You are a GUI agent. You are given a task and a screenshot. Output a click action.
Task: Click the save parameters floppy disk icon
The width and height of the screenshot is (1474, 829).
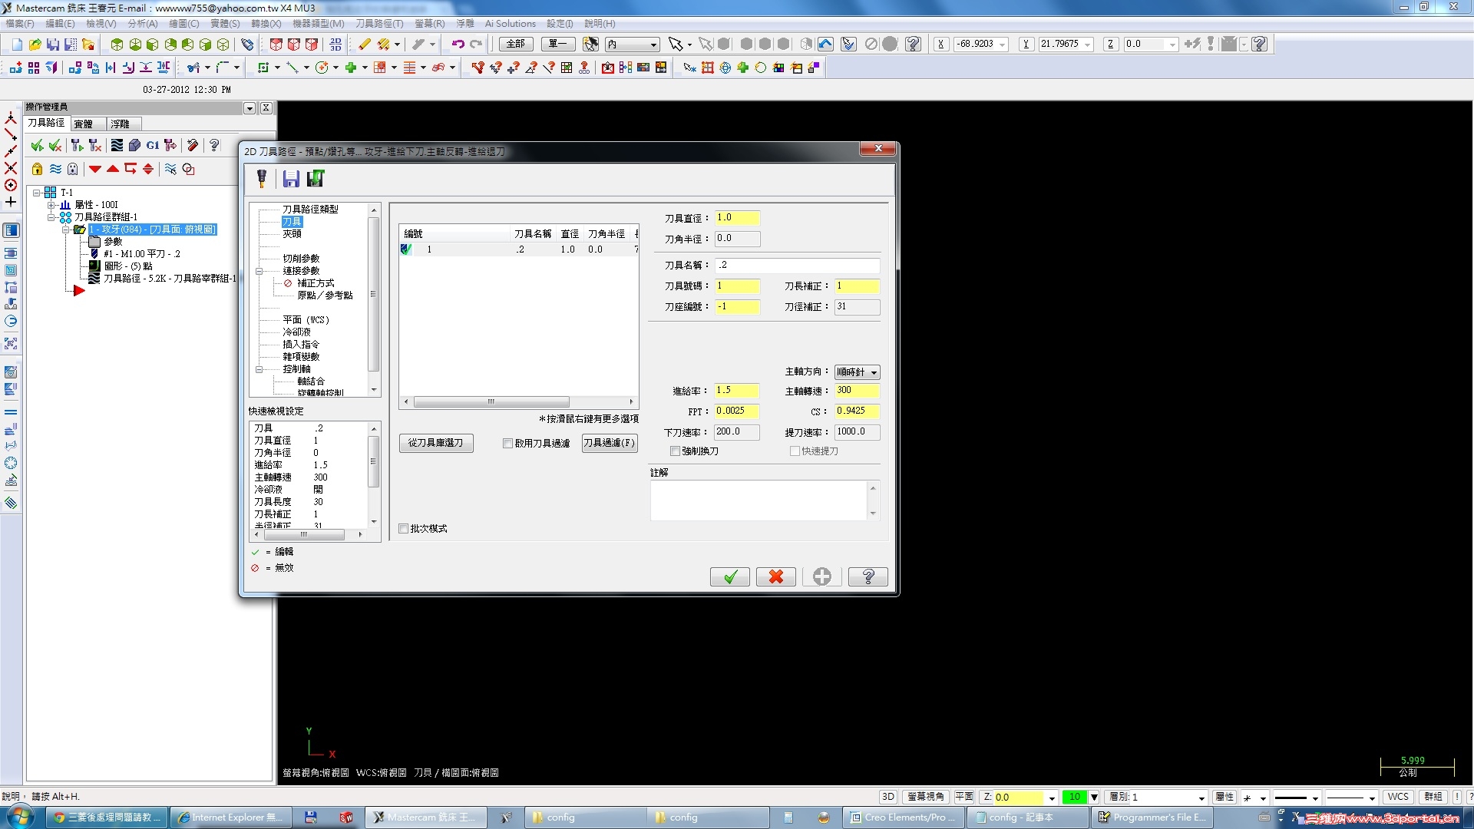pos(291,179)
